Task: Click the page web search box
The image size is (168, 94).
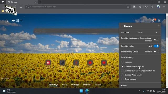Action: click(76, 32)
